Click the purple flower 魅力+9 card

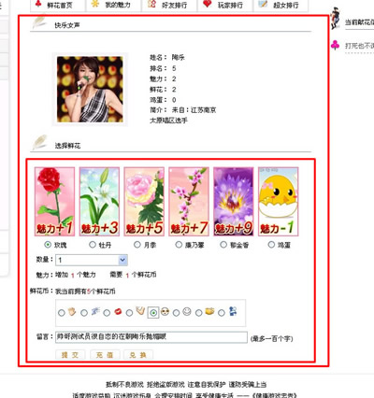234,202
